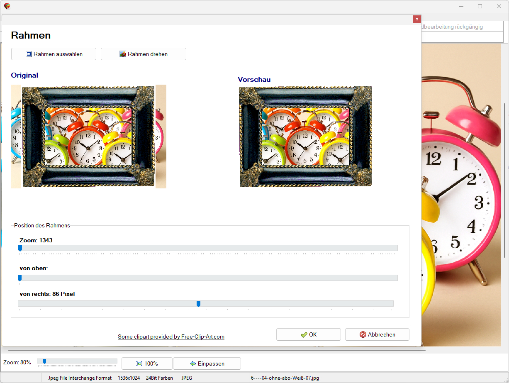This screenshot has height=383, width=509.
Task: Cancel the dialog with Abbrechen
Action: point(377,334)
